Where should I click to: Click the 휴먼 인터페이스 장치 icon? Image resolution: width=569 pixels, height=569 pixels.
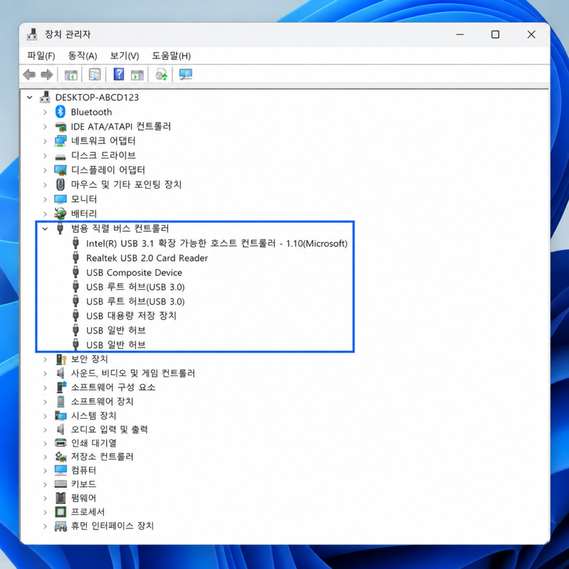[61, 526]
